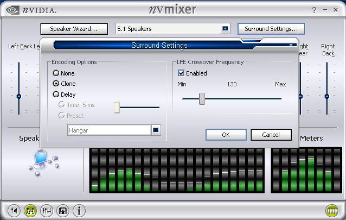Viewport: 346px width, 220px height.
Task: Click the nvmixer title text
Action: (x=172, y=10)
